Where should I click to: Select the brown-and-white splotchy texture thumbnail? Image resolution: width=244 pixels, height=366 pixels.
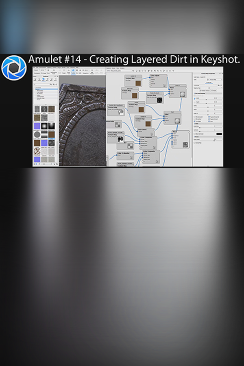pos(37,151)
